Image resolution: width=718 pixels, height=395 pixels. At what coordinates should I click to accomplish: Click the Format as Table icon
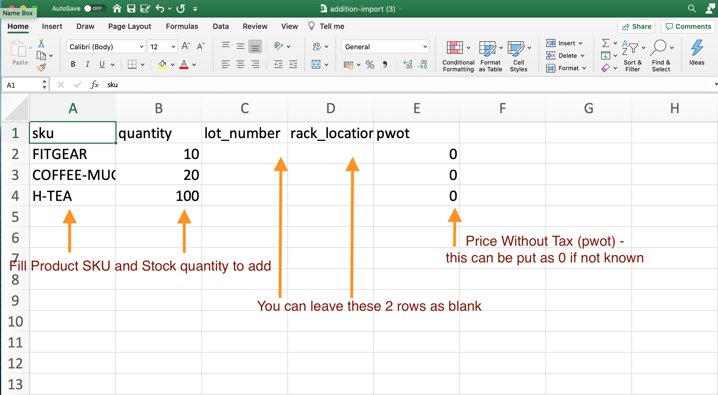tap(487, 48)
